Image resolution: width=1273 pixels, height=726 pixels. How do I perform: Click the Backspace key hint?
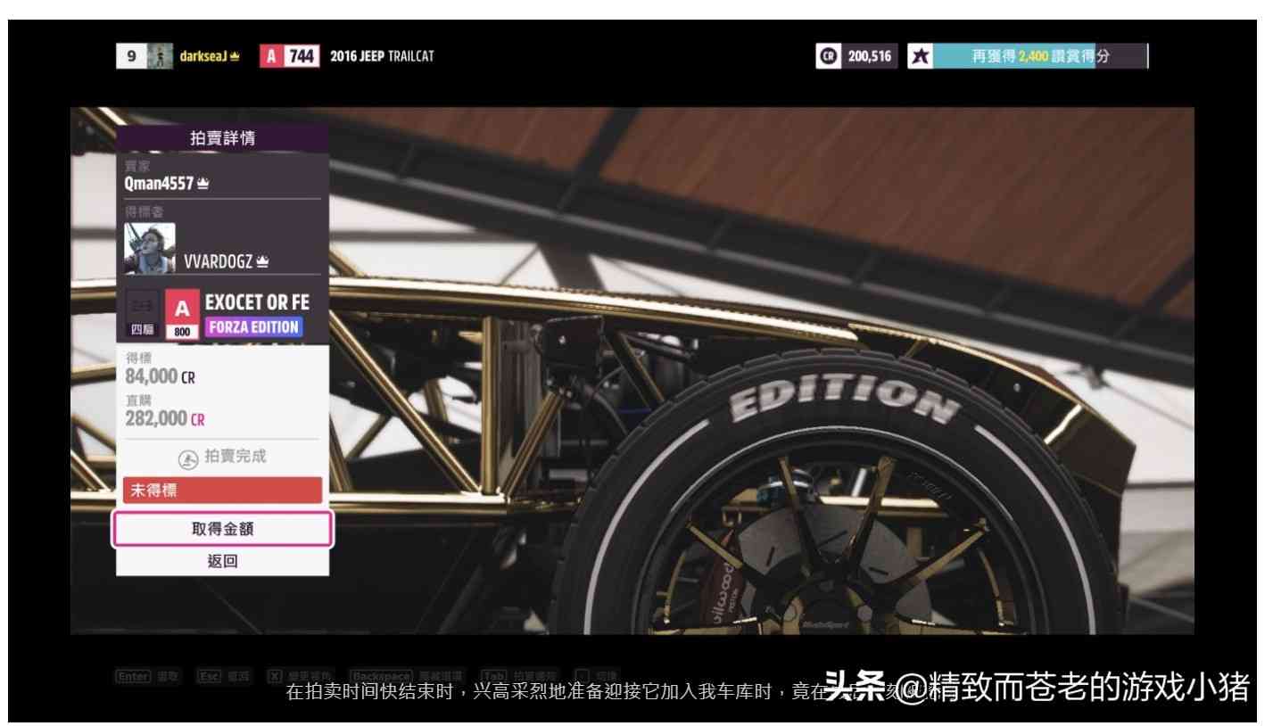pyautogui.click(x=382, y=676)
